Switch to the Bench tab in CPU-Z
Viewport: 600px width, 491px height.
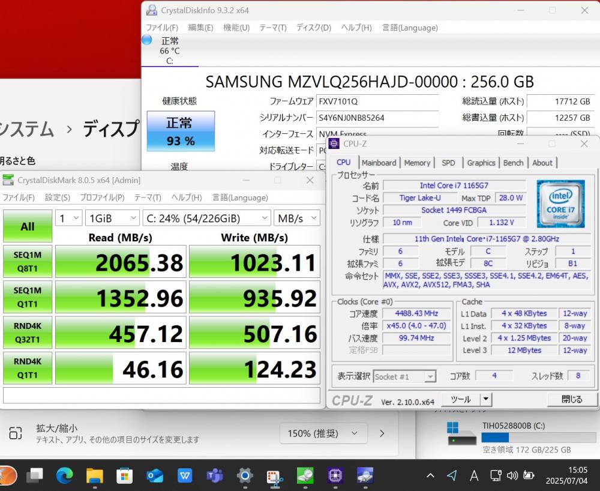[513, 163]
